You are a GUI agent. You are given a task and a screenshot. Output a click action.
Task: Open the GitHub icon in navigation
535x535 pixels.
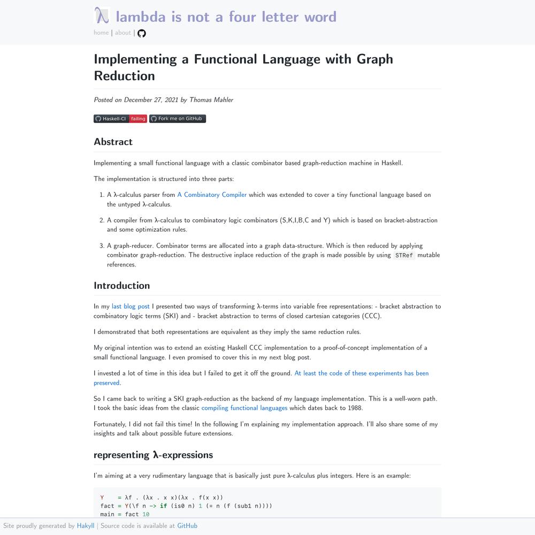142,33
